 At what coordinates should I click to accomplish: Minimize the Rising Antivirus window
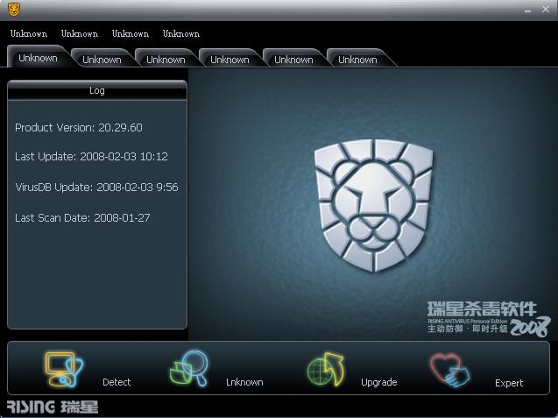tap(527, 11)
